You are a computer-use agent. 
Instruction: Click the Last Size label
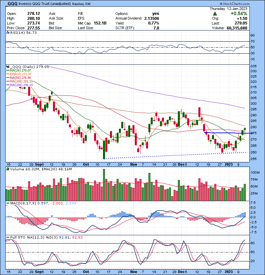85,28
